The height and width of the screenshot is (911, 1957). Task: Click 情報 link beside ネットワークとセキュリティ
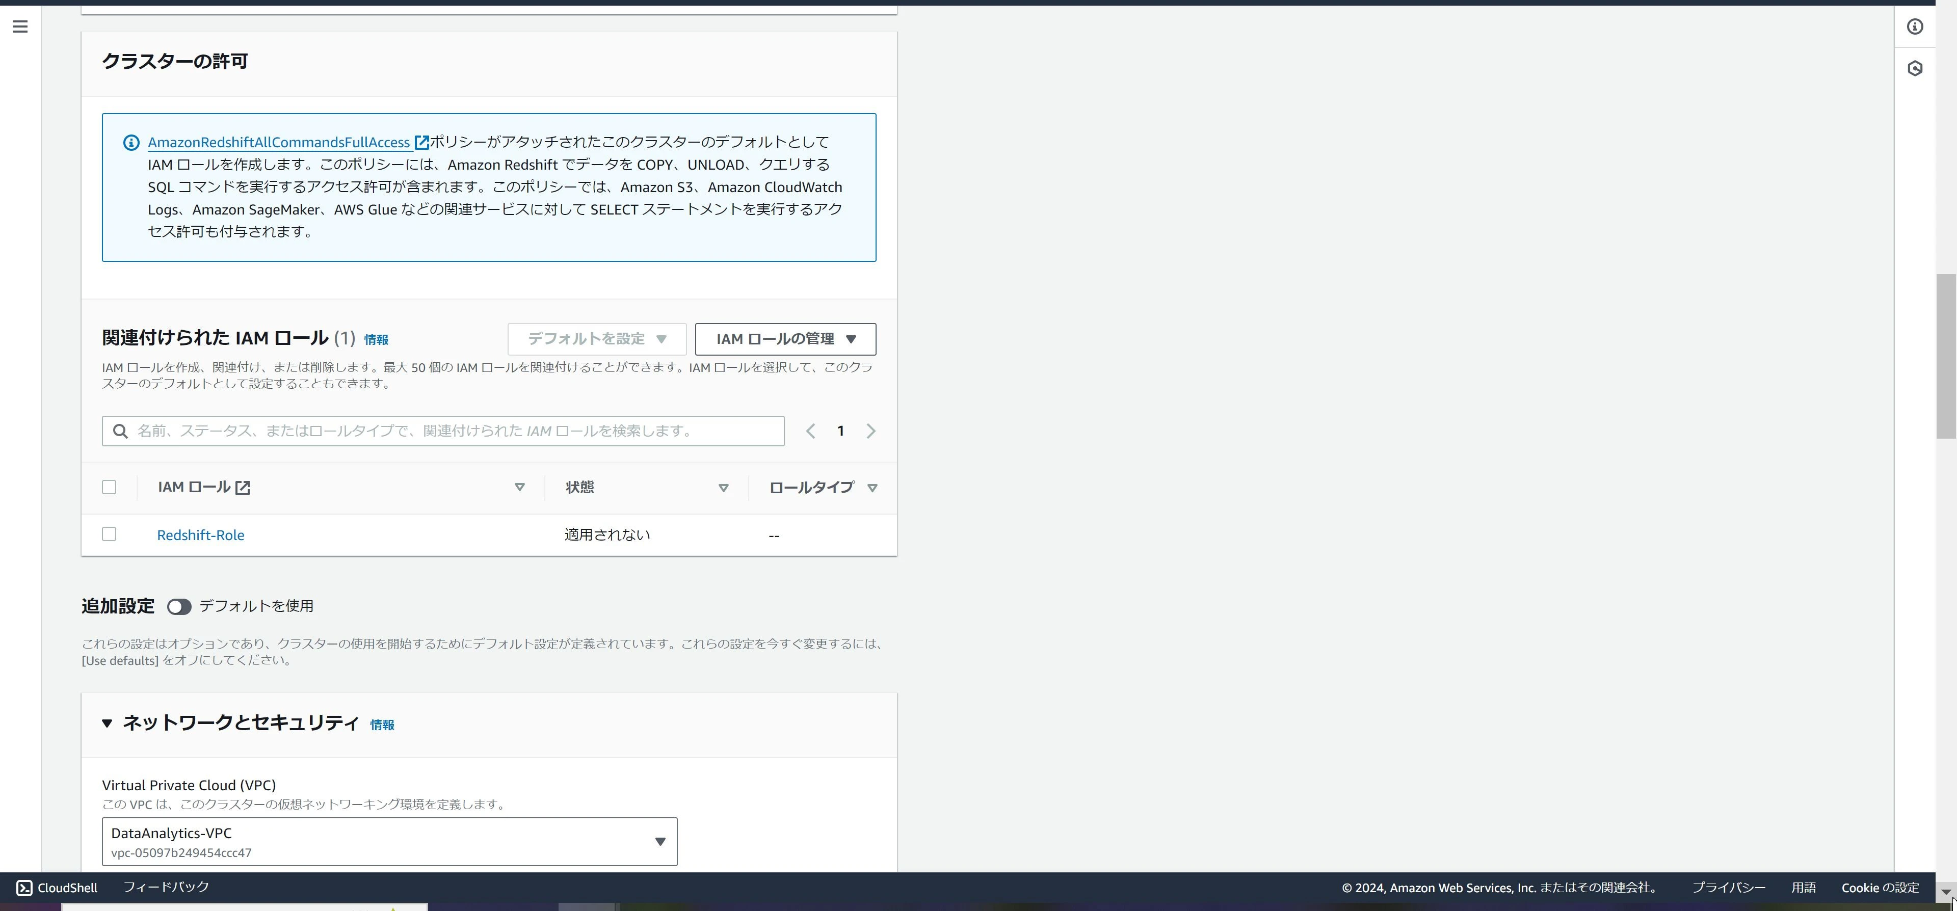[x=382, y=725]
